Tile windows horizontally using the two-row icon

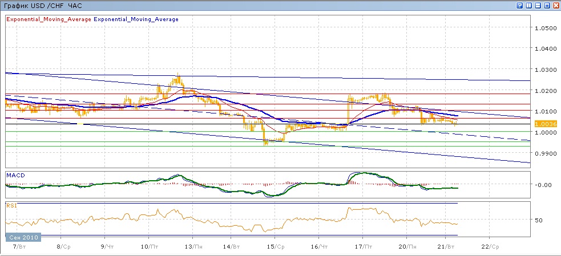point(538,5)
